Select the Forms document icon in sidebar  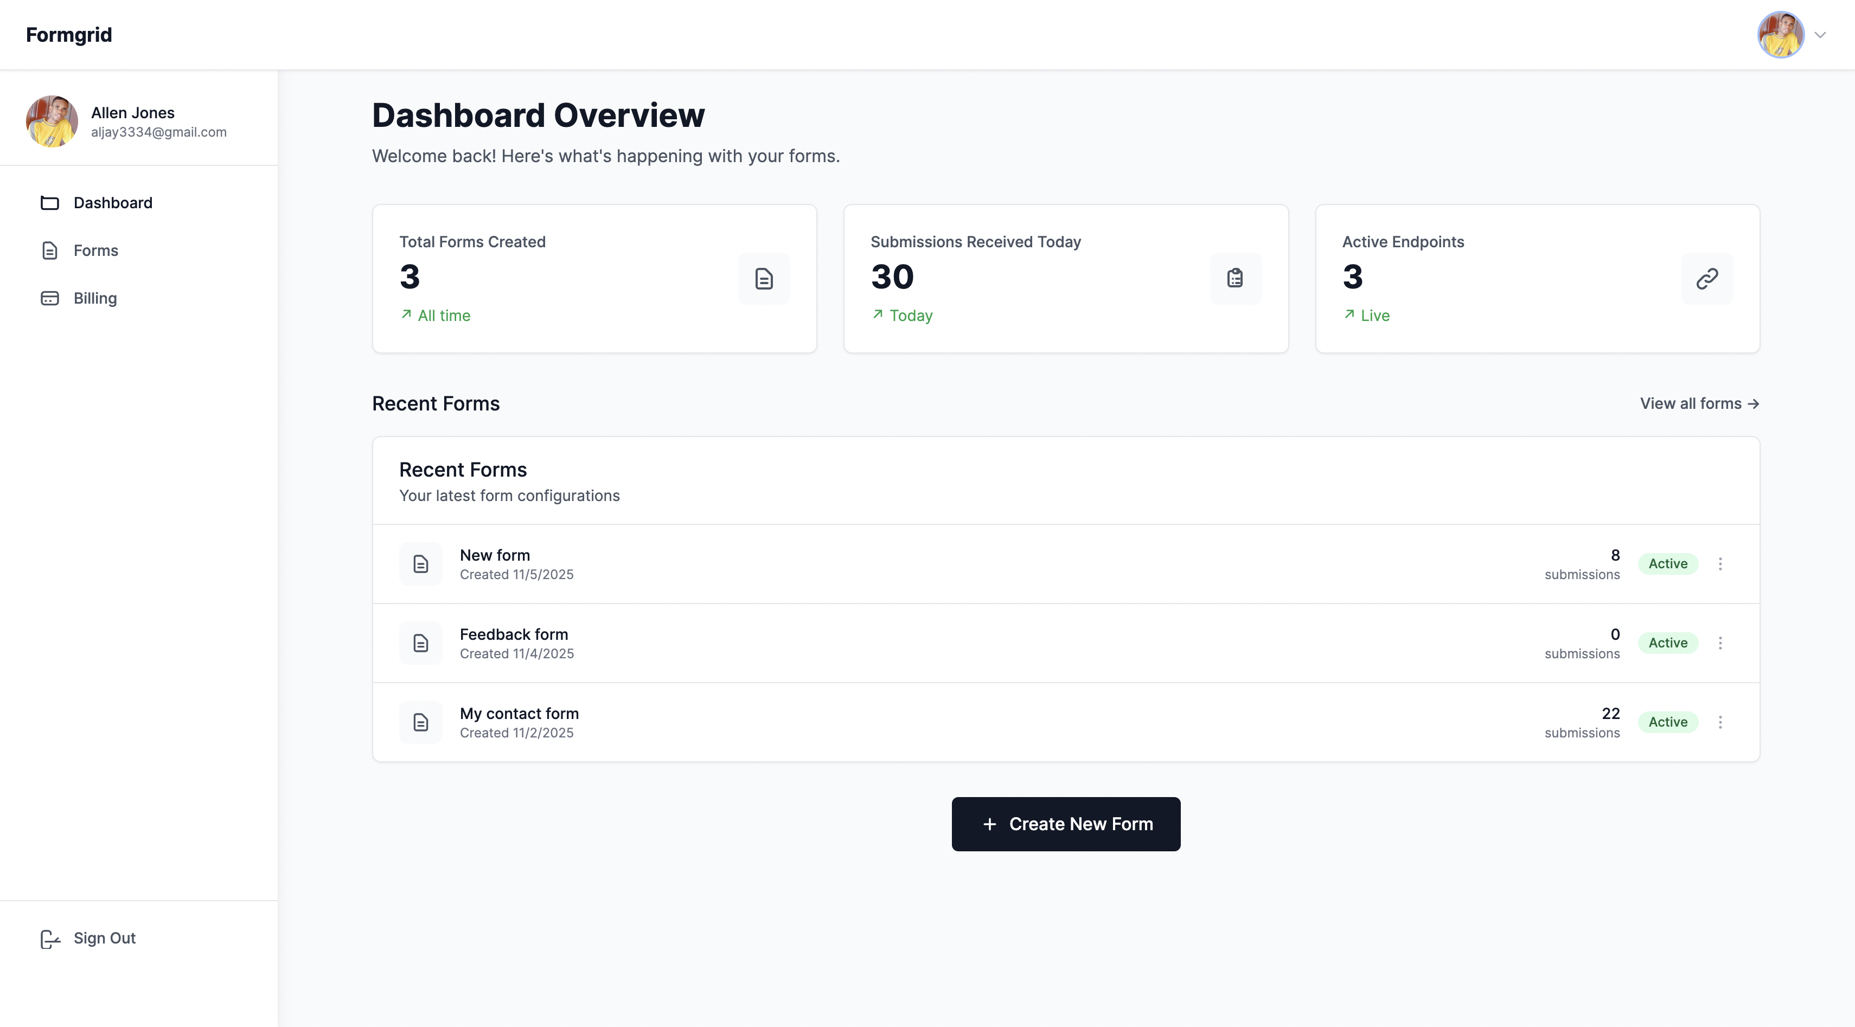pos(49,251)
